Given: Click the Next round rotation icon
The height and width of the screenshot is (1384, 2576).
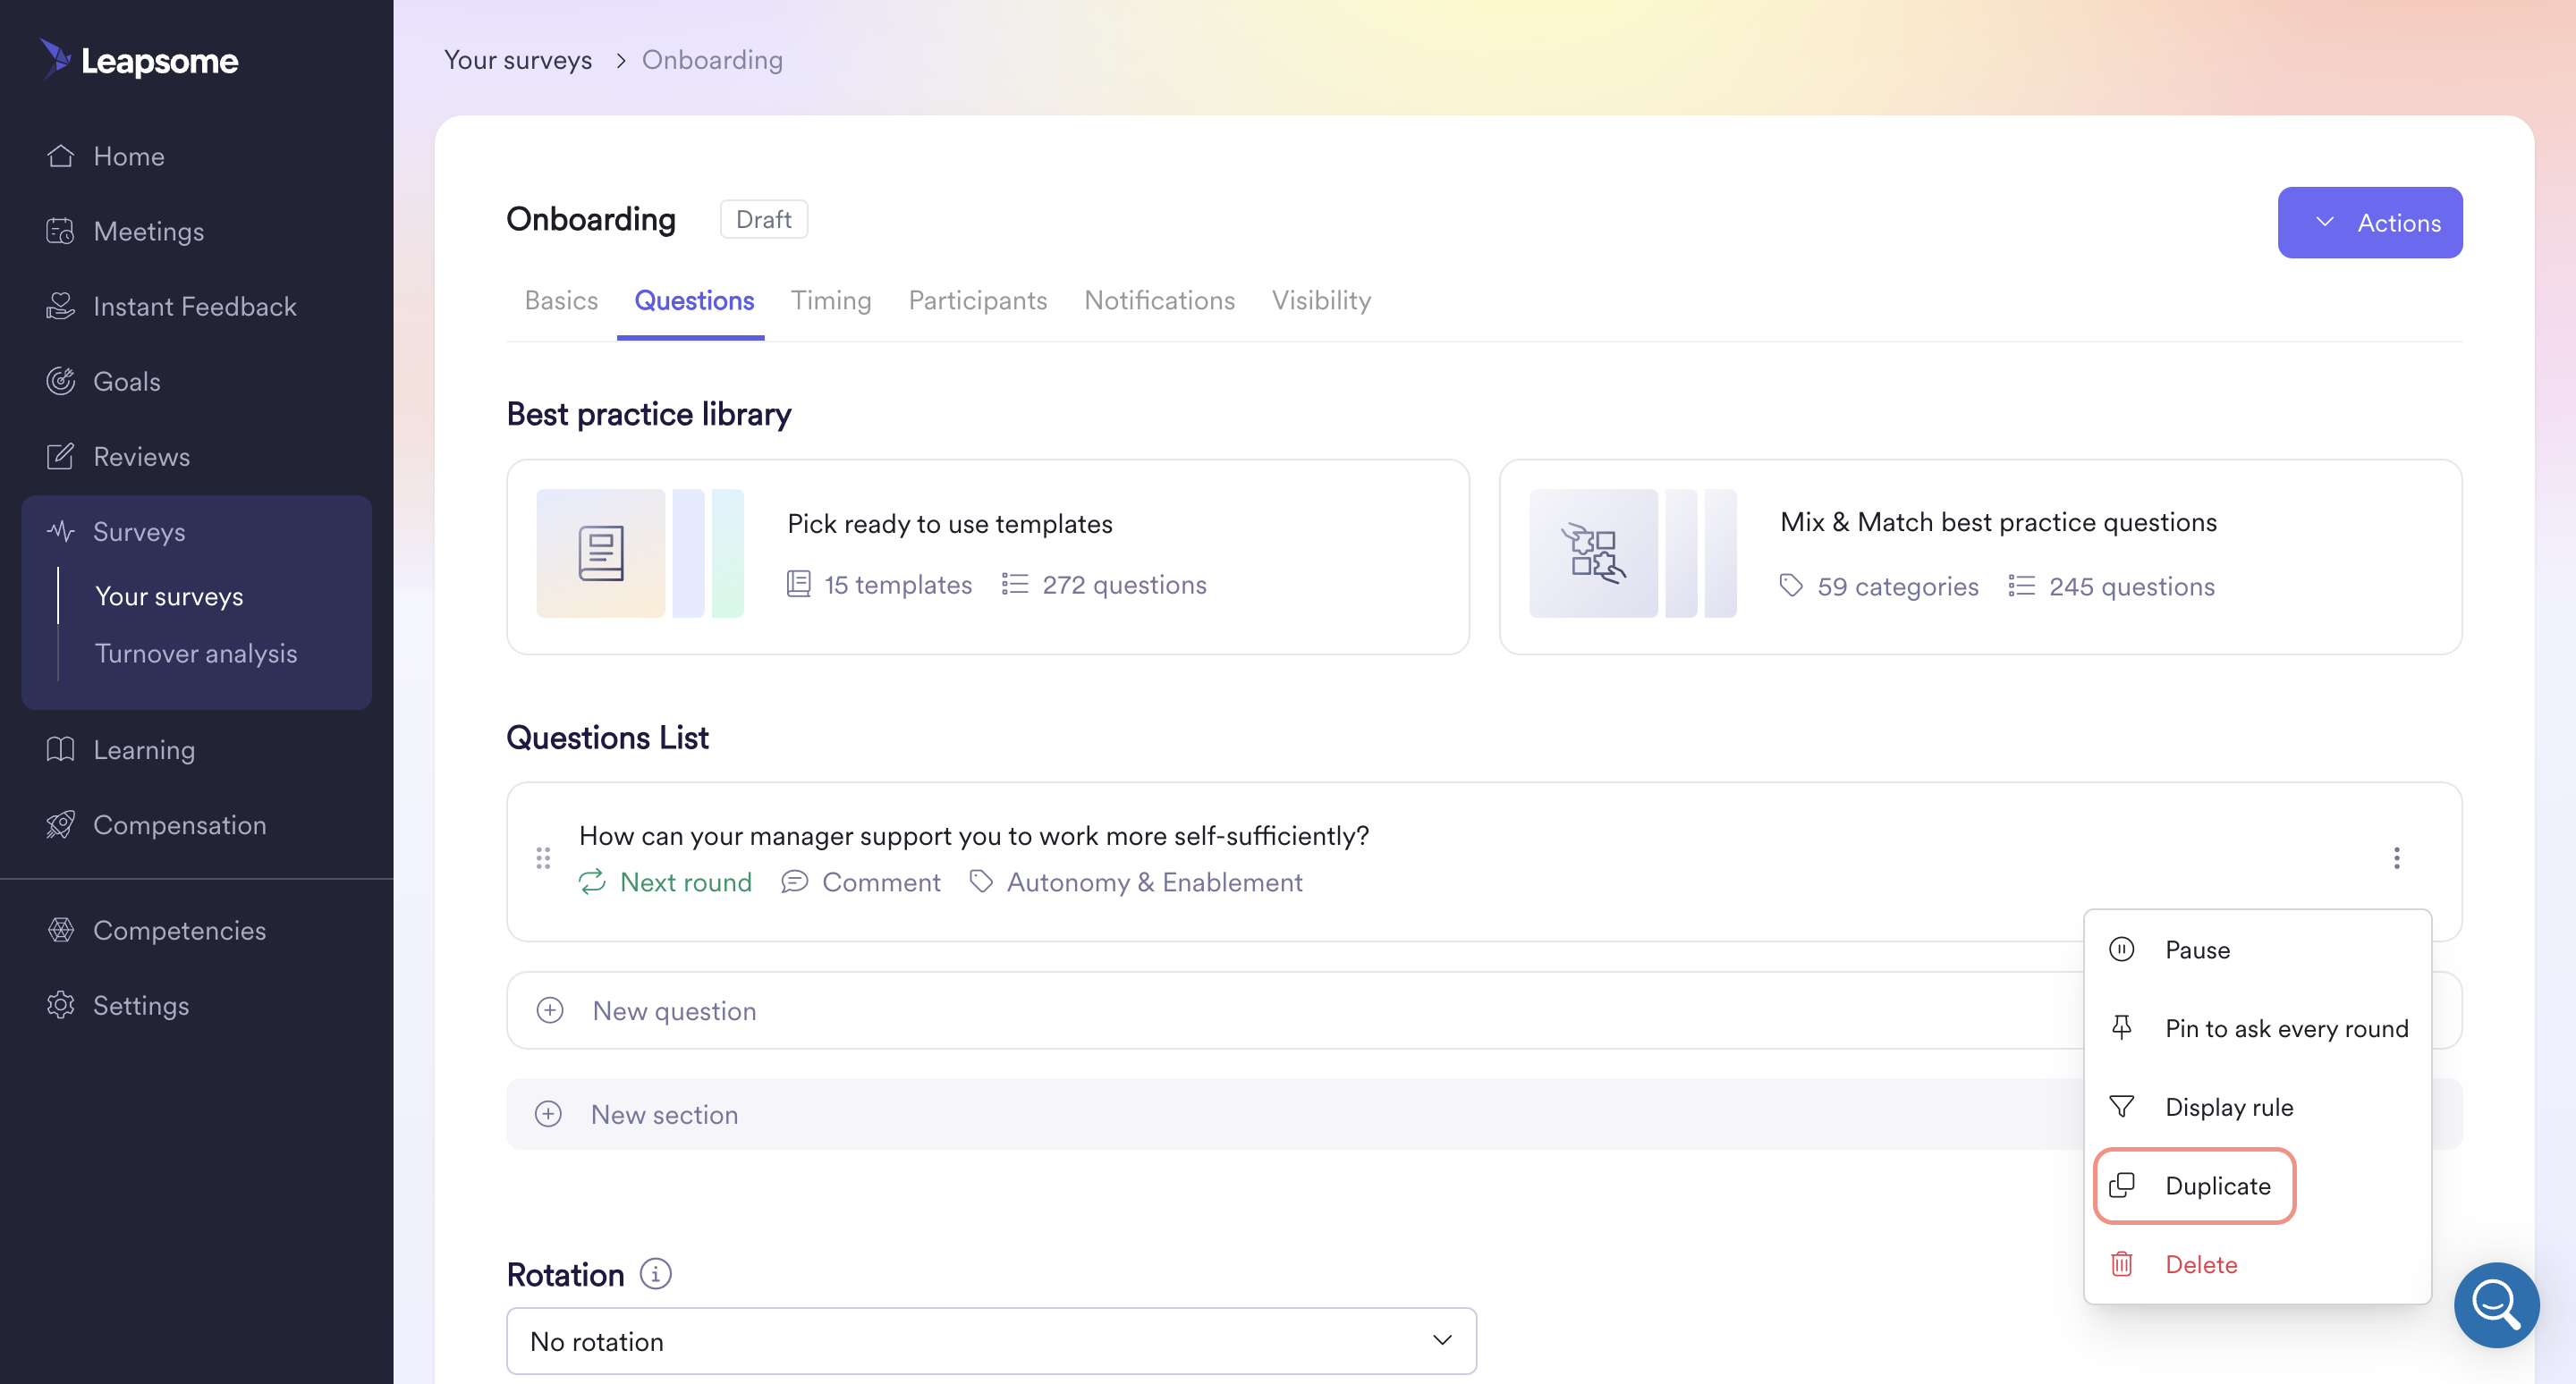Looking at the screenshot, I should click(592, 881).
